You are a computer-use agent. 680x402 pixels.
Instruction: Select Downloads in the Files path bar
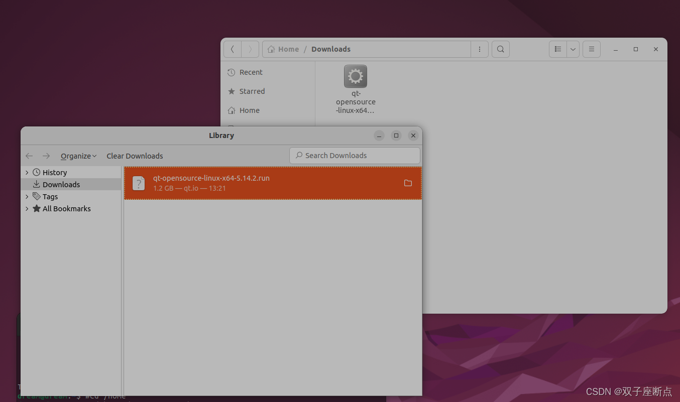pos(331,49)
